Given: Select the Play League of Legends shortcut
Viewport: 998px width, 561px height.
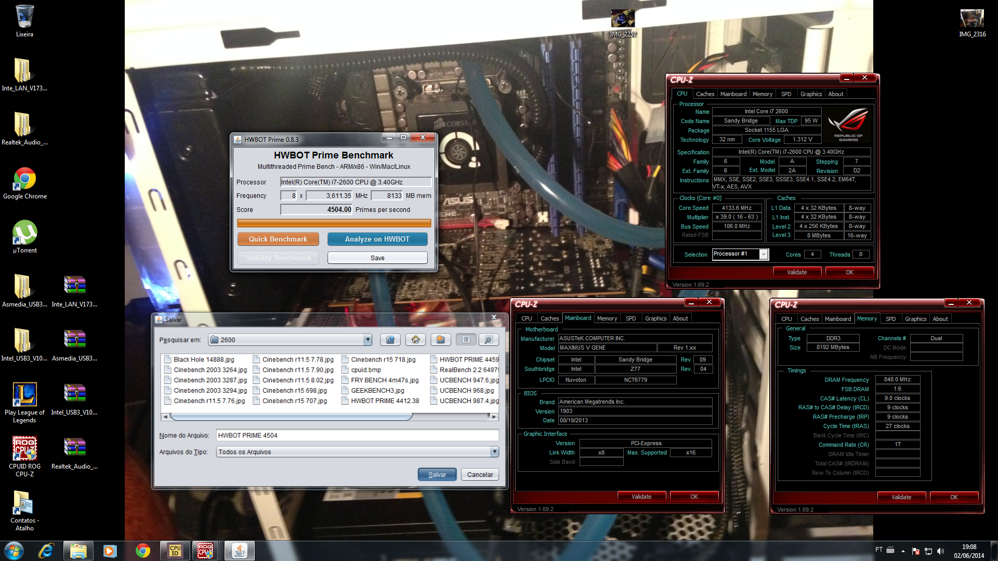Looking at the screenshot, I should pos(24,403).
